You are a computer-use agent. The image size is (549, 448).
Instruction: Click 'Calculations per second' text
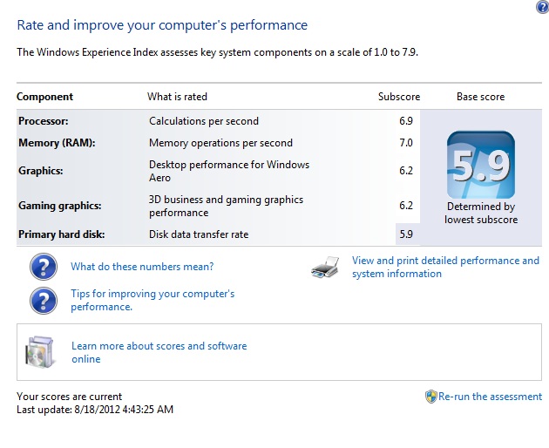204,121
